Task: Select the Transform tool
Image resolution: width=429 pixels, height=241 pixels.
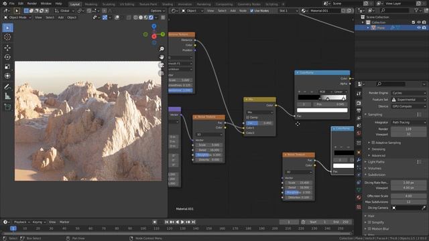Action: (7, 76)
